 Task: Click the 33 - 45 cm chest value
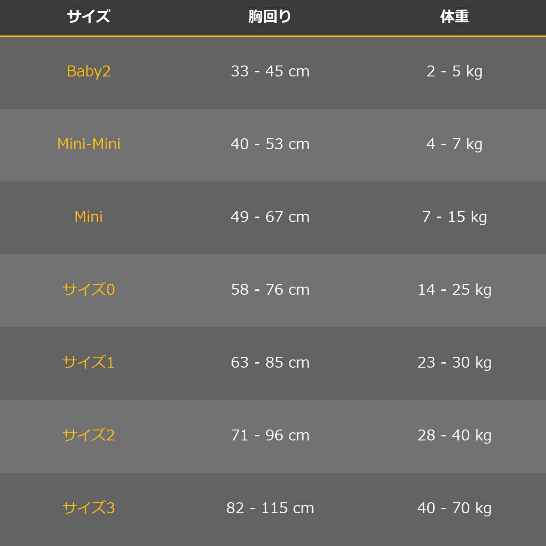click(270, 71)
